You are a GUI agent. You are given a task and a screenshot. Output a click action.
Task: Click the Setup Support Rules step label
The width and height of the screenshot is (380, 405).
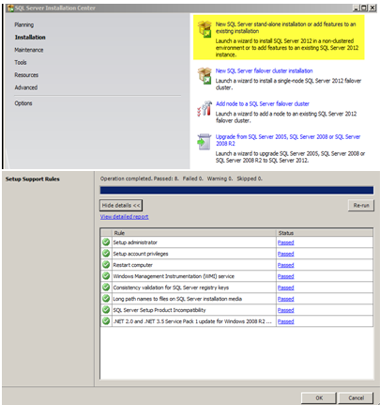click(x=32, y=179)
